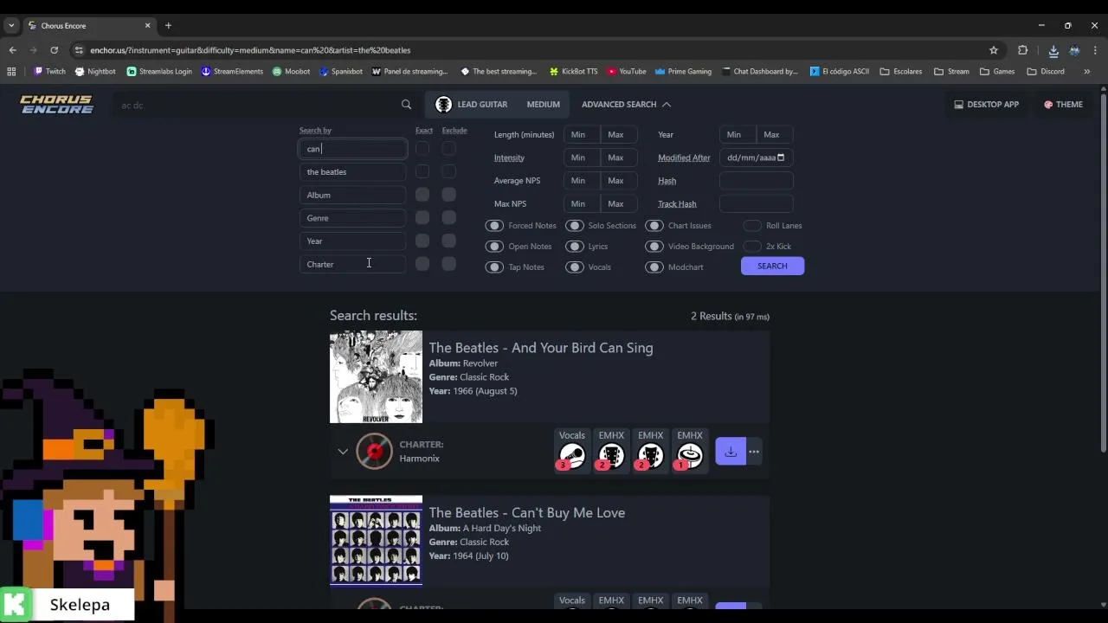The width and height of the screenshot is (1108, 623).
Task: Check Exact box for the beatles artist row
Action: click(422, 171)
